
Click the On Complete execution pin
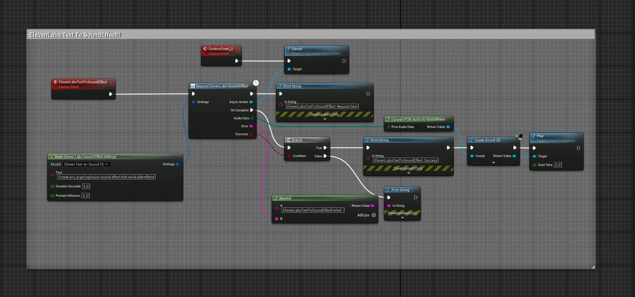click(x=252, y=110)
